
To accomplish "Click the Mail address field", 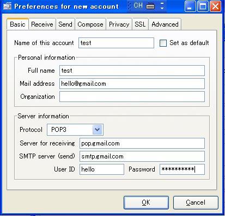I will pos(132,84).
